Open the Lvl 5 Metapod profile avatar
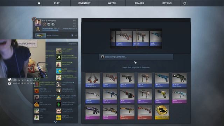 pyautogui.click(x=38, y=23)
